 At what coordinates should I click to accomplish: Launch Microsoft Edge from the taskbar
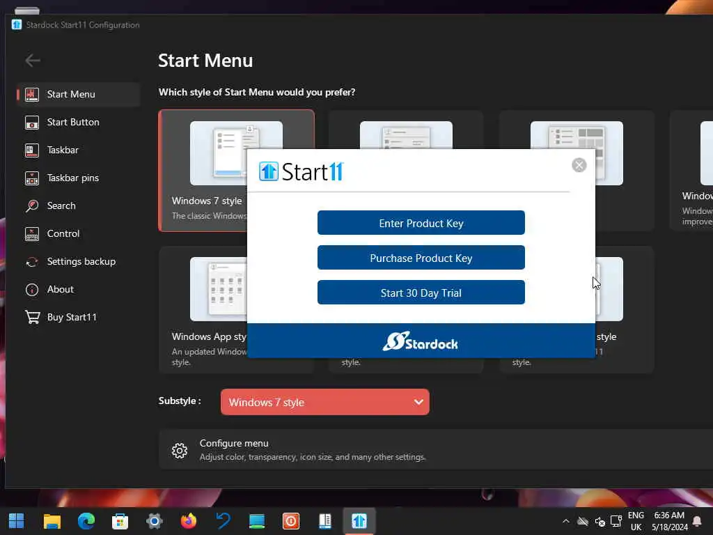click(x=86, y=521)
